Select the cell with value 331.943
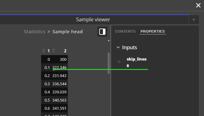Screen dimensions: 204x116 click(x=60, y=76)
